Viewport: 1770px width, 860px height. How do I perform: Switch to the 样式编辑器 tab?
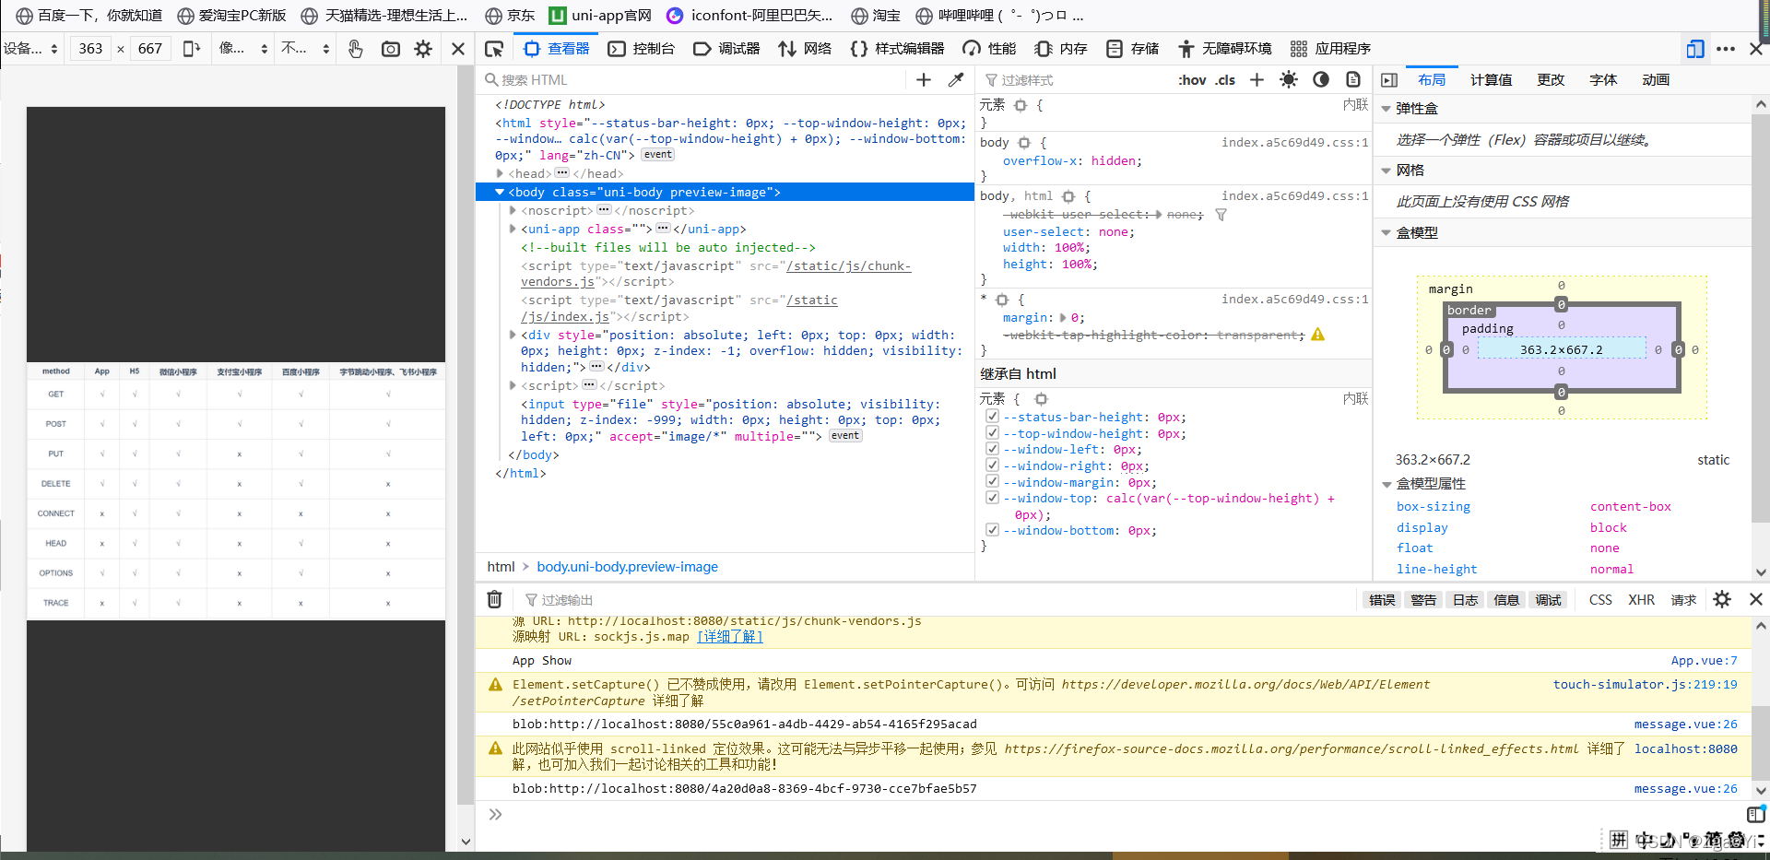897,49
